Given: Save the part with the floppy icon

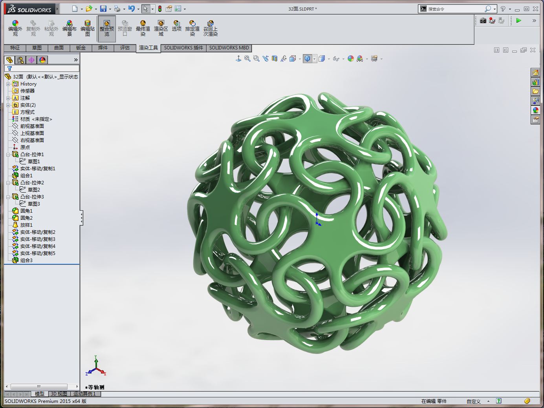Looking at the screenshot, I should click(x=103, y=9).
